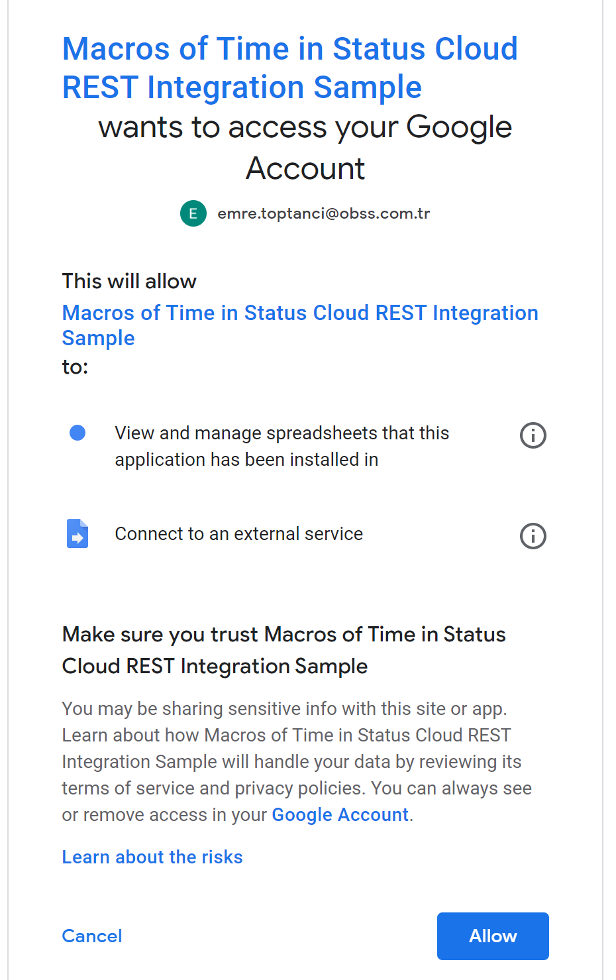Screen dimensions: 616x980
Task: Click the "to:" label
Action: coord(75,366)
